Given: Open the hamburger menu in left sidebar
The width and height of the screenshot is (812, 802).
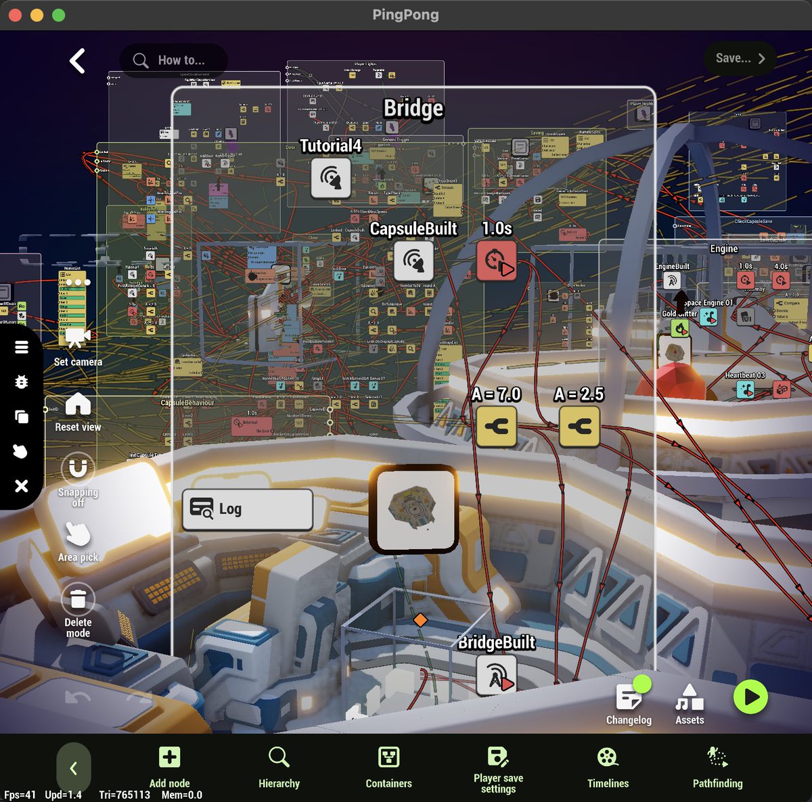Looking at the screenshot, I should (x=22, y=347).
